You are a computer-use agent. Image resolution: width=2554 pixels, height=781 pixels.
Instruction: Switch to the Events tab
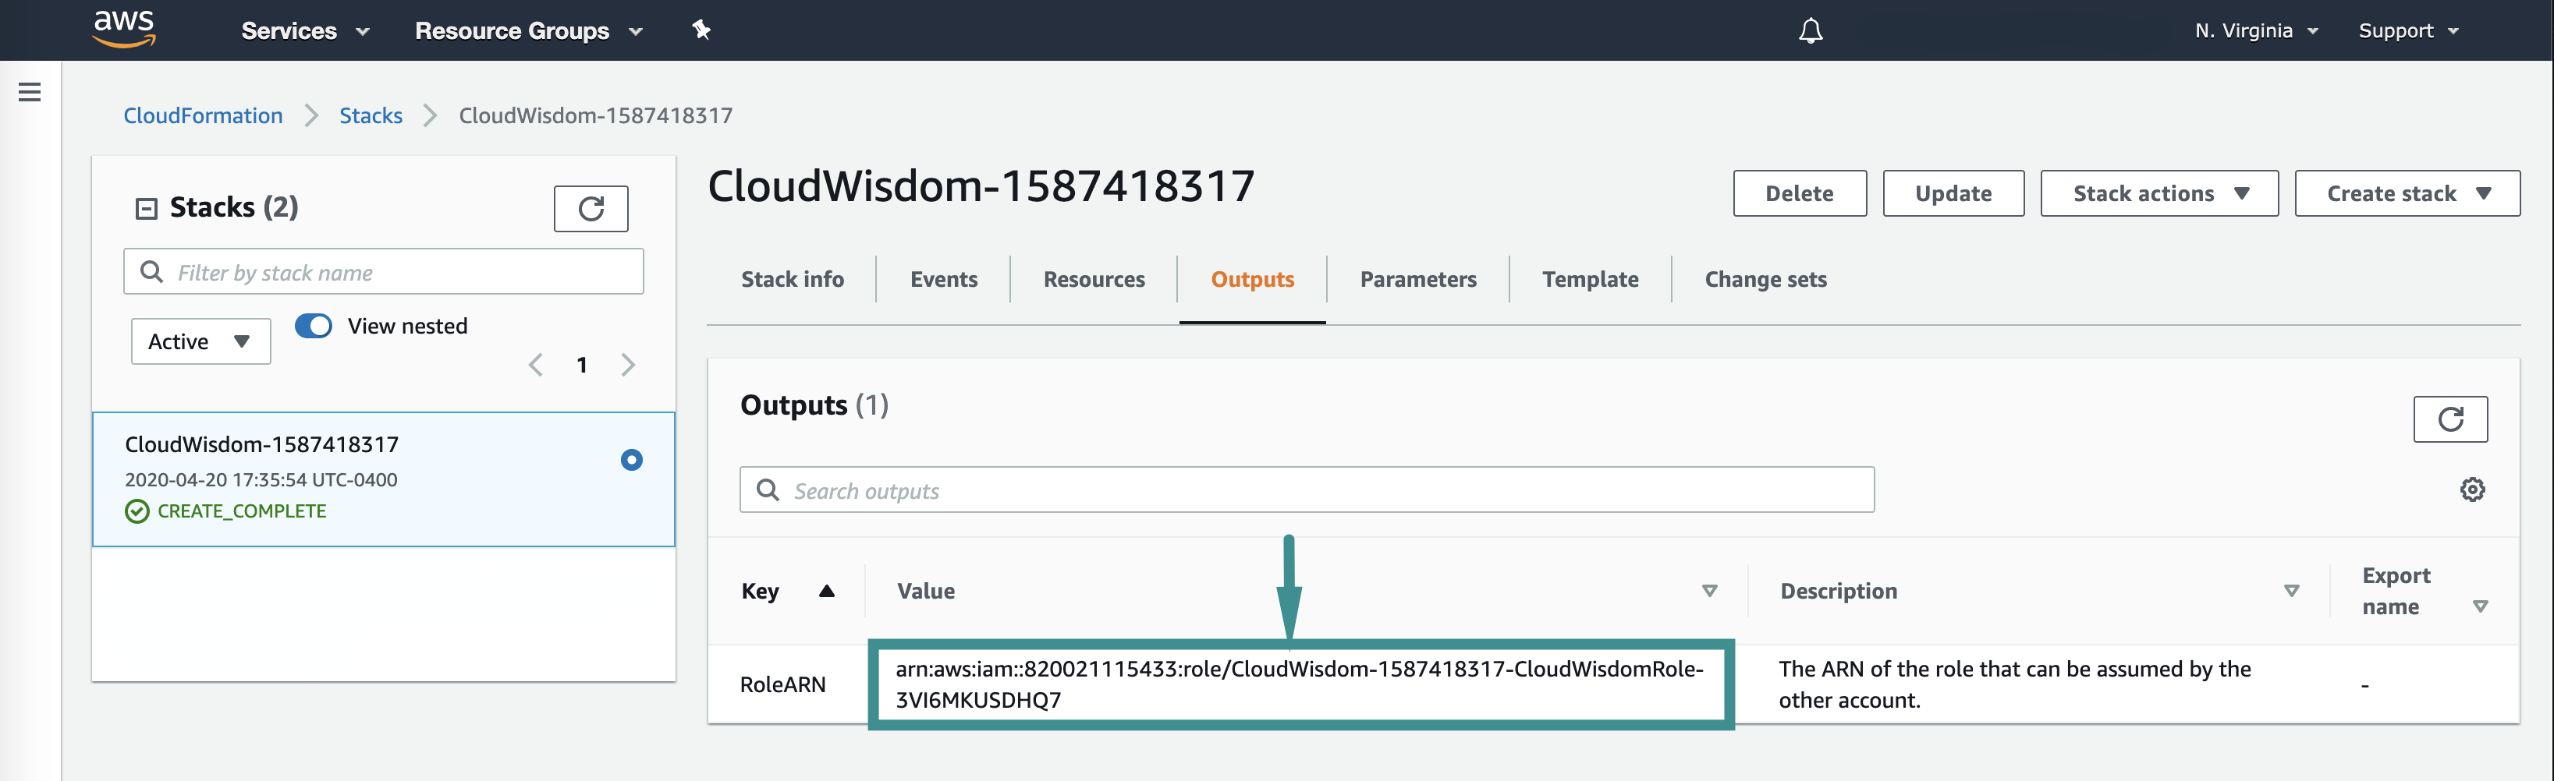[x=944, y=280]
